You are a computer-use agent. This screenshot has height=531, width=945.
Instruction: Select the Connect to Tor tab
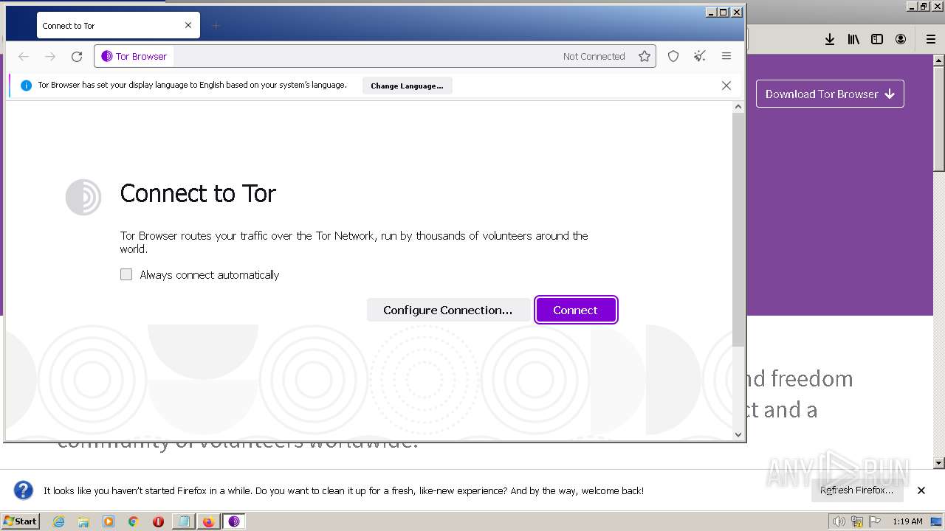pos(117,26)
